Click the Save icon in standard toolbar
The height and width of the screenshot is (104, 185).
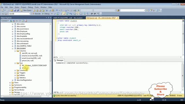[x=15, y=10]
